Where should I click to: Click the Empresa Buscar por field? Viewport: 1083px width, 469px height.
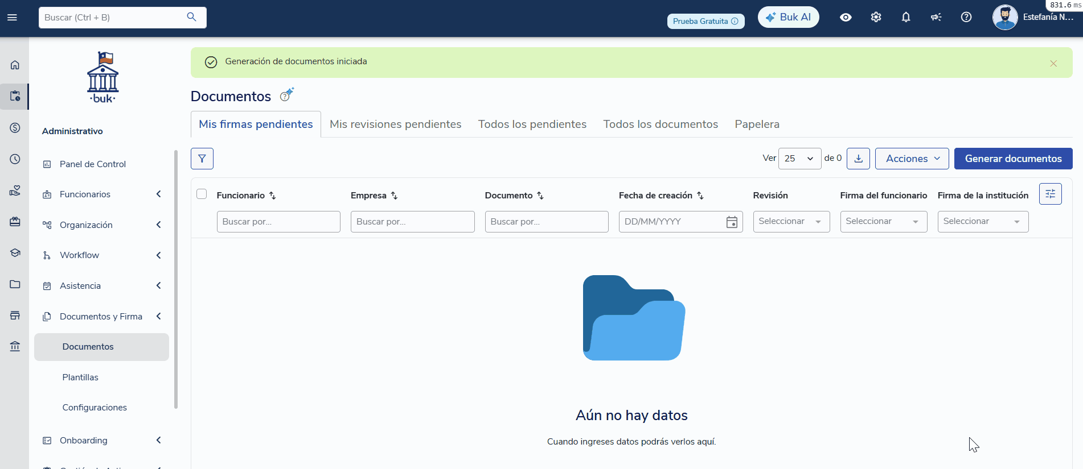(412, 222)
